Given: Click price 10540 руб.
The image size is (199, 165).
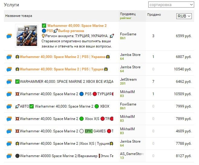Looking at the screenshot, I should [182, 69].
